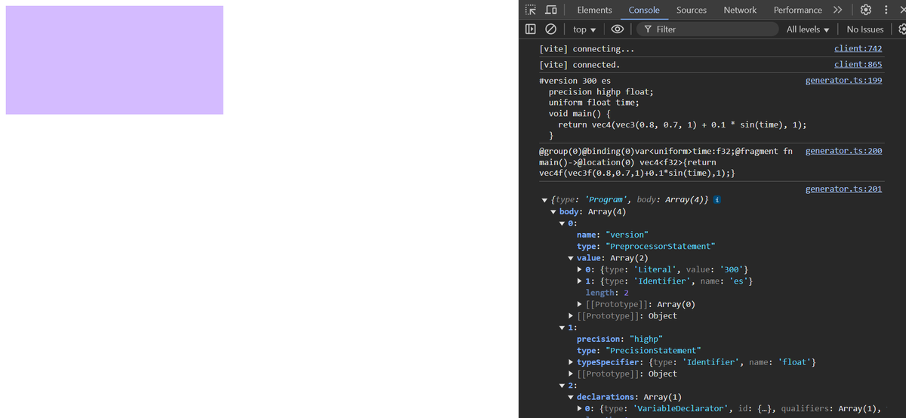Open DevTools settings gear icon
Image resolution: width=906 pixels, height=418 pixels.
coord(866,10)
